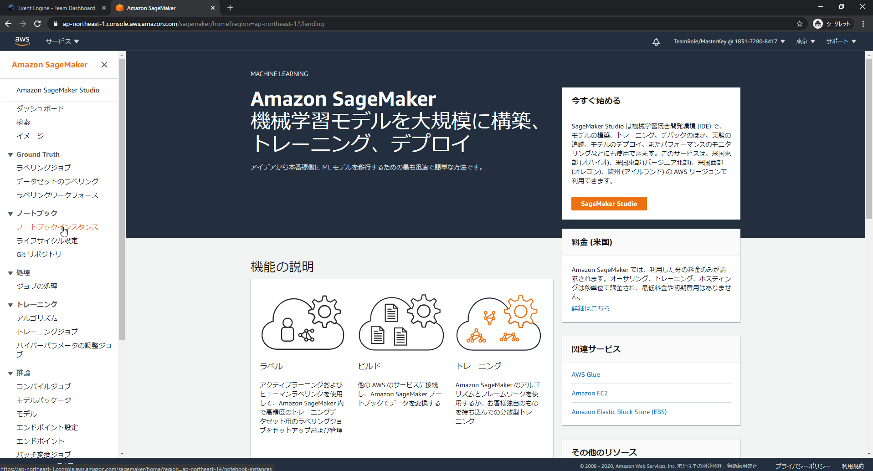Open the 東京 region dropdown
Image resolution: width=873 pixels, height=471 pixels.
tap(806, 41)
